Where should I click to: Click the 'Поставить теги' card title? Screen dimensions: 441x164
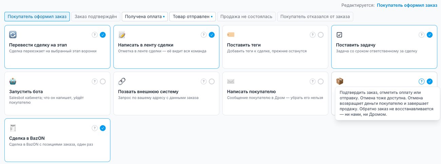coord(244,45)
